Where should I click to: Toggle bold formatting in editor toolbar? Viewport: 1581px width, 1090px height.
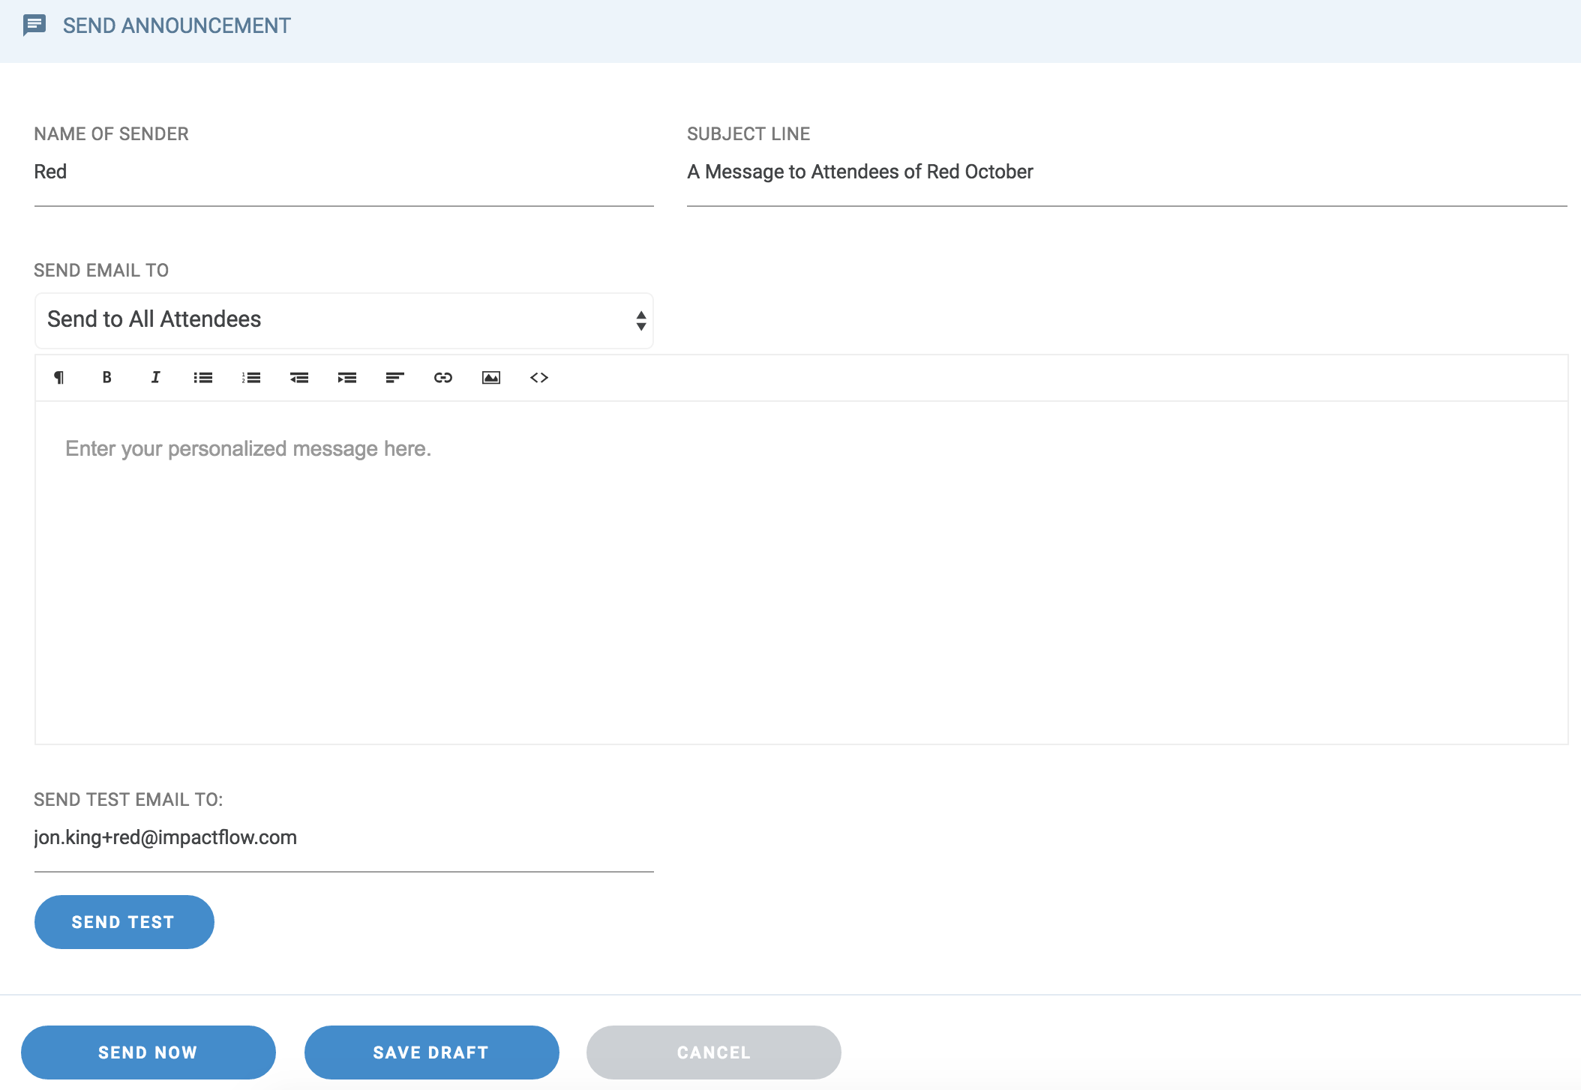(x=106, y=377)
